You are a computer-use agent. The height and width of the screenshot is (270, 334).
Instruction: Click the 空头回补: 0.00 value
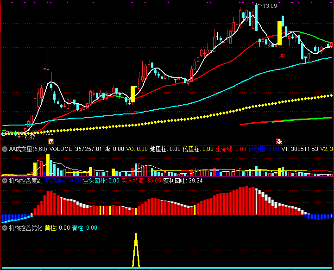(x=101, y=181)
